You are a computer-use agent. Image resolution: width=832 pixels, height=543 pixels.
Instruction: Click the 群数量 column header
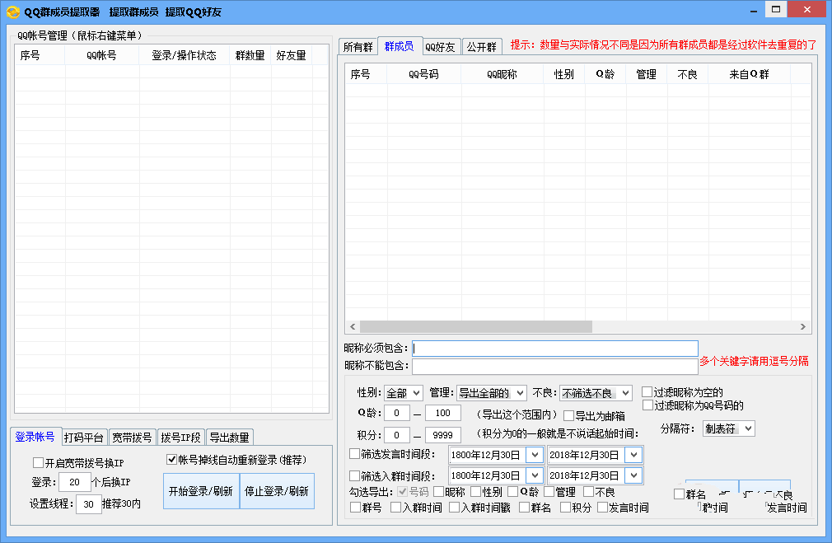(250, 55)
